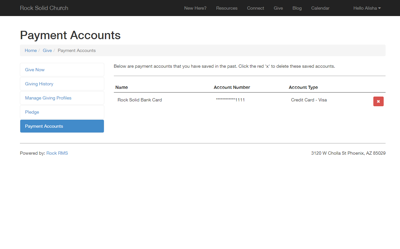Screen dimensions: 400x249
Task: Go to Manage Giving Profiles
Action: [x=48, y=98]
